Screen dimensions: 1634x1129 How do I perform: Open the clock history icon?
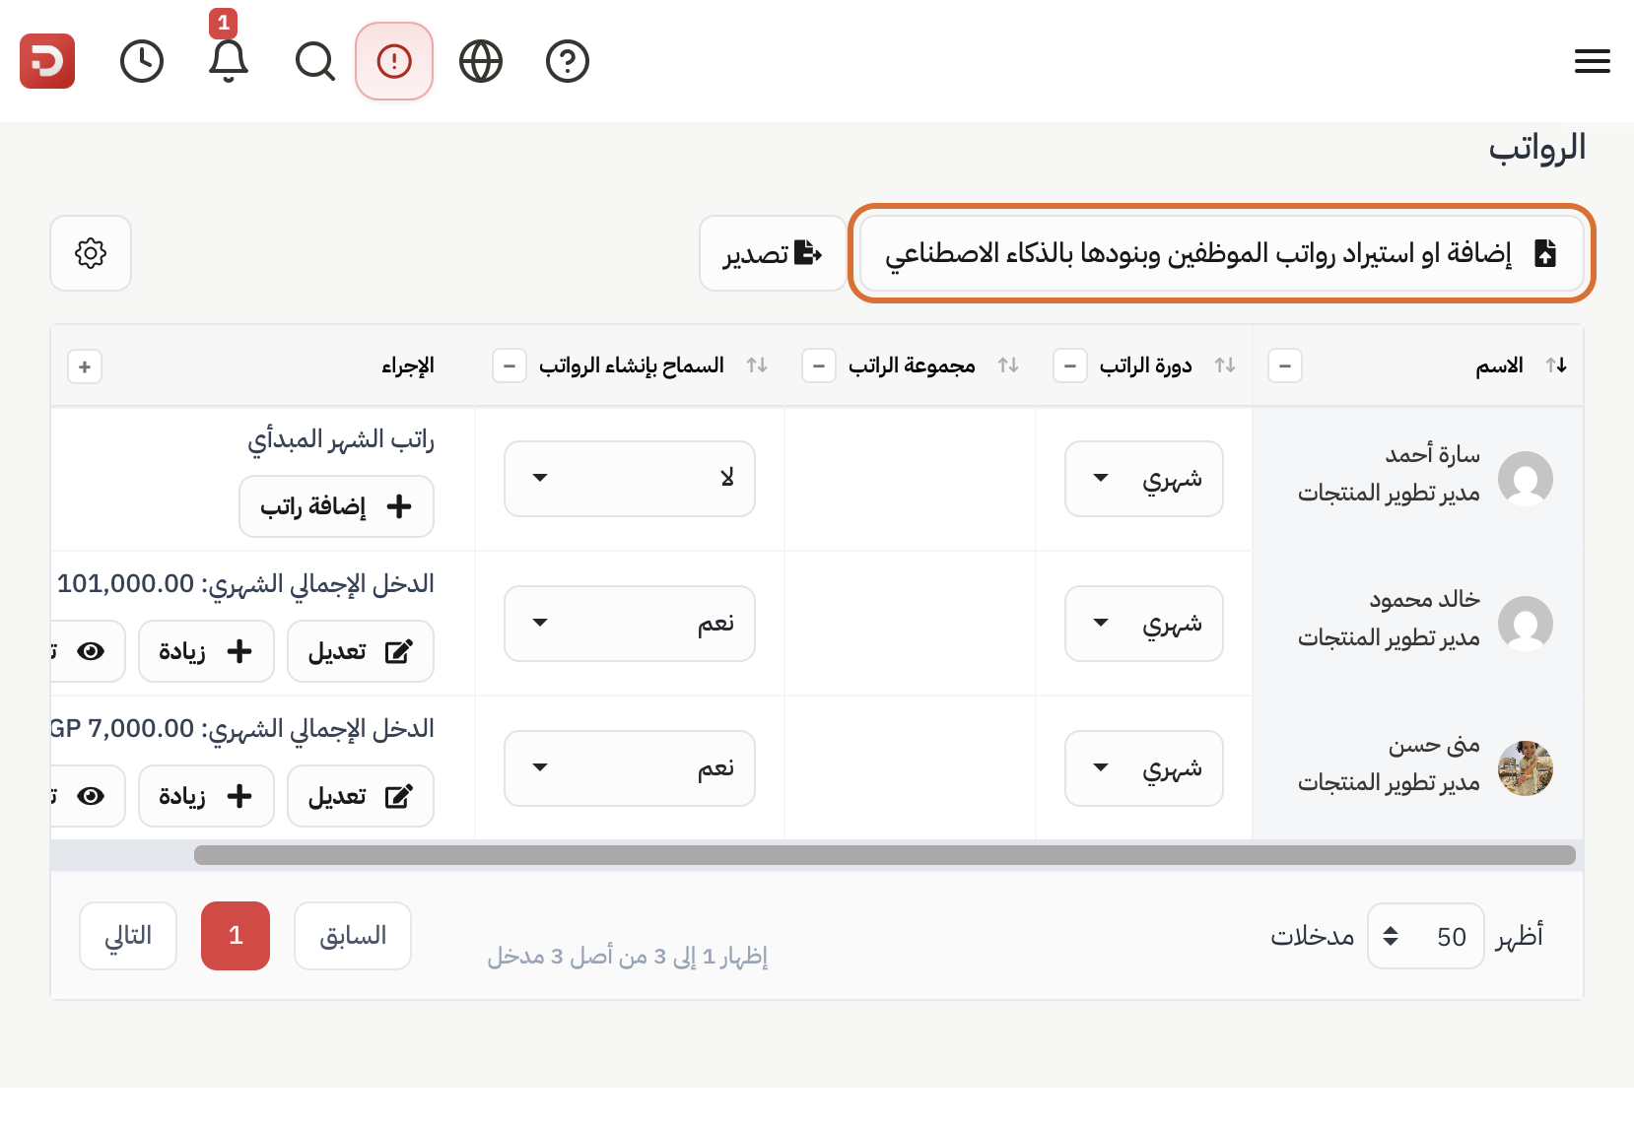pyautogui.click(x=142, y=61)
